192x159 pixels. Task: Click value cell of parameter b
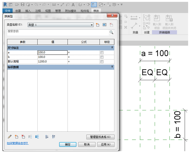[x=53, y=57]
